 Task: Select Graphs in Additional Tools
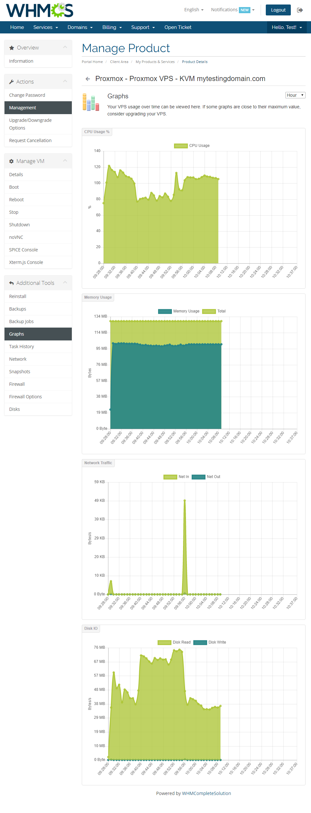point(38,334)
